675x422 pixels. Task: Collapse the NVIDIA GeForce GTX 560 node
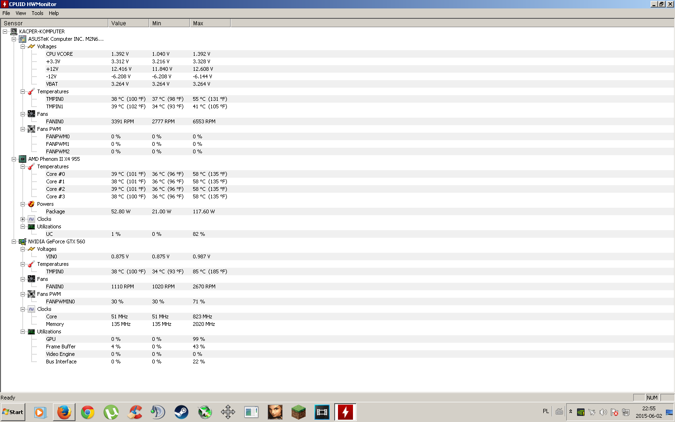point(14,241)
